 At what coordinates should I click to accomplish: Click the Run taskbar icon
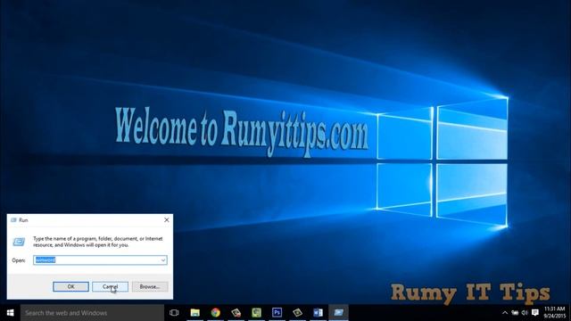[339, 313]
